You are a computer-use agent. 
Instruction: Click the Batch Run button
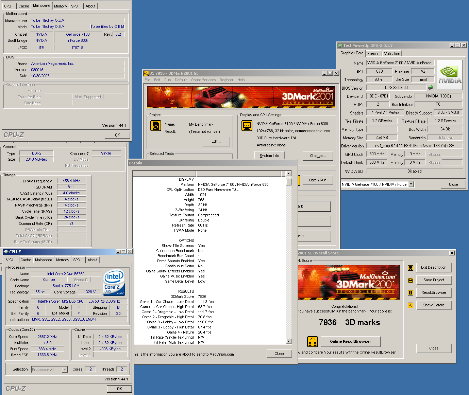318,180
